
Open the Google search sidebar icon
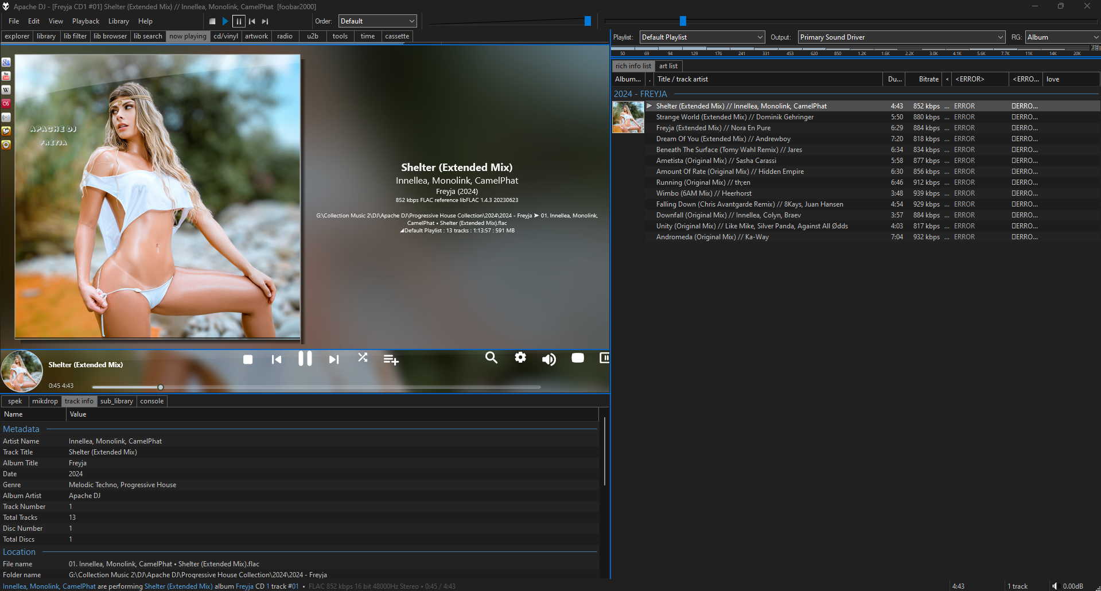pos(6,62)
